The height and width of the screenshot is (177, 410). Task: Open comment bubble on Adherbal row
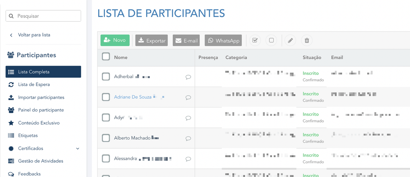point(188,77)
